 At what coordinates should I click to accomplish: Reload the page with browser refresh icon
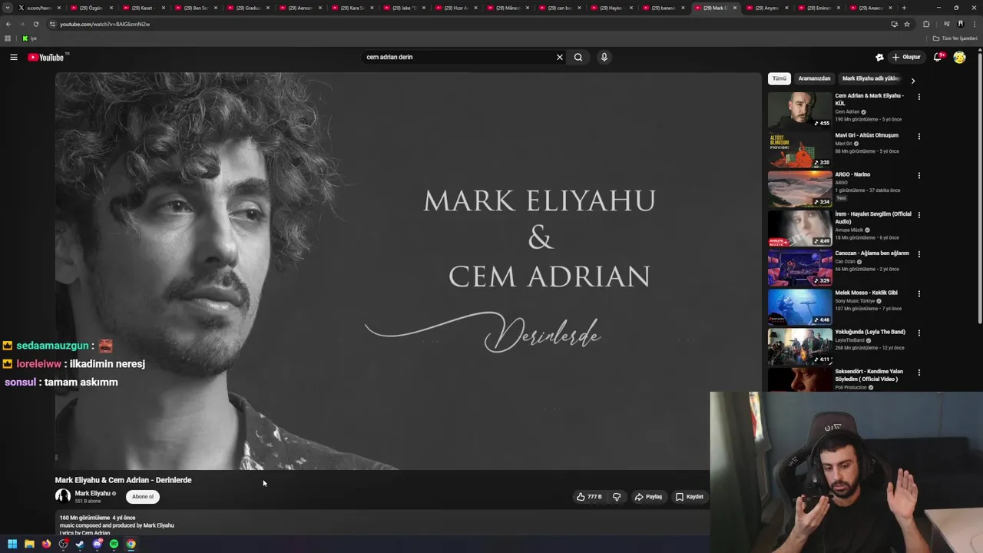(35, 24)
